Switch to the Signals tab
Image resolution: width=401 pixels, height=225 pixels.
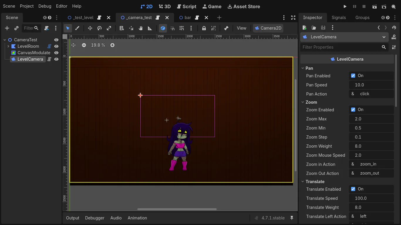[339, 18]
